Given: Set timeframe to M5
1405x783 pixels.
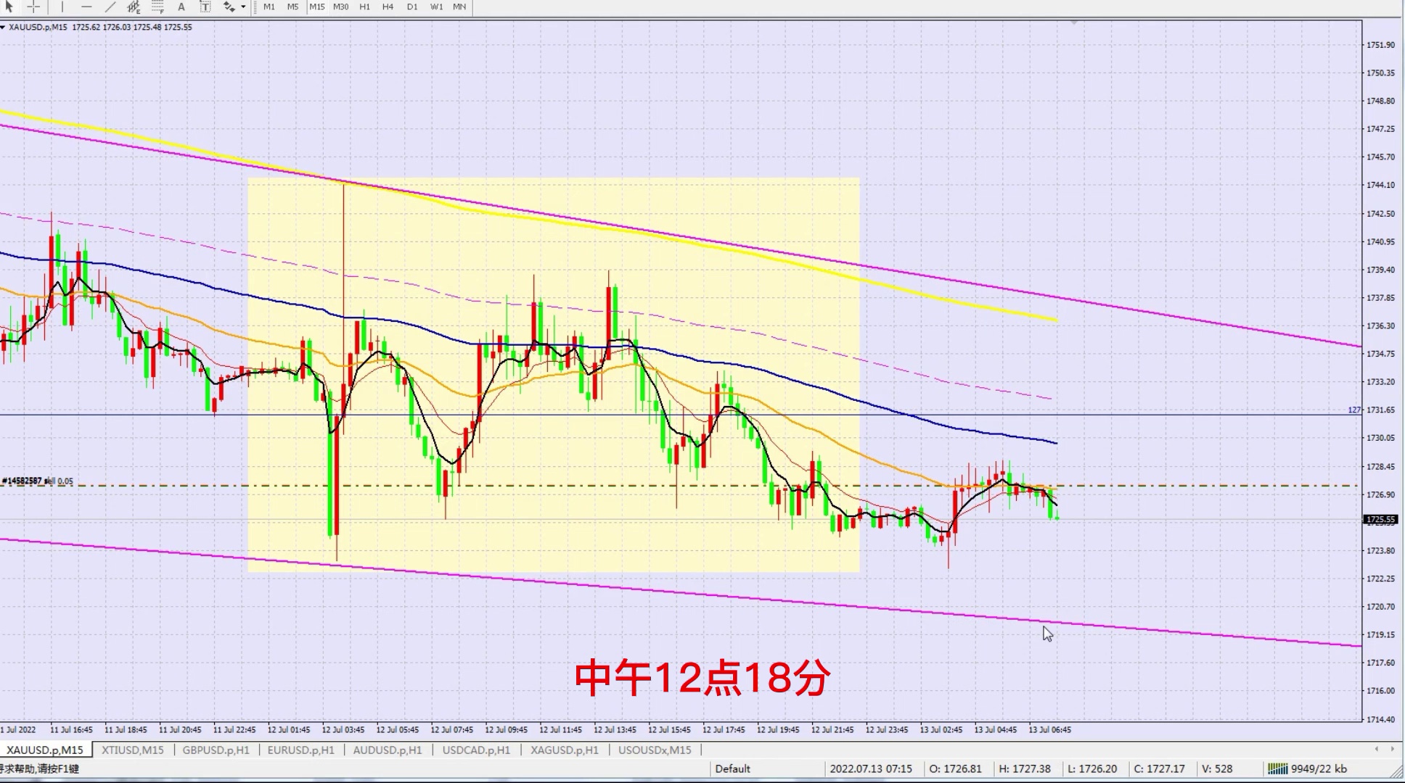Looking at the screenshot, I should (x=292, y=7).
